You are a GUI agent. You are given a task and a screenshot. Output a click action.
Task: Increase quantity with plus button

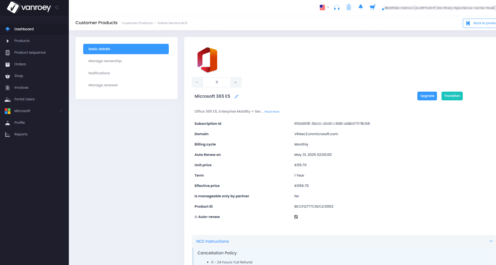pos(236,82)
